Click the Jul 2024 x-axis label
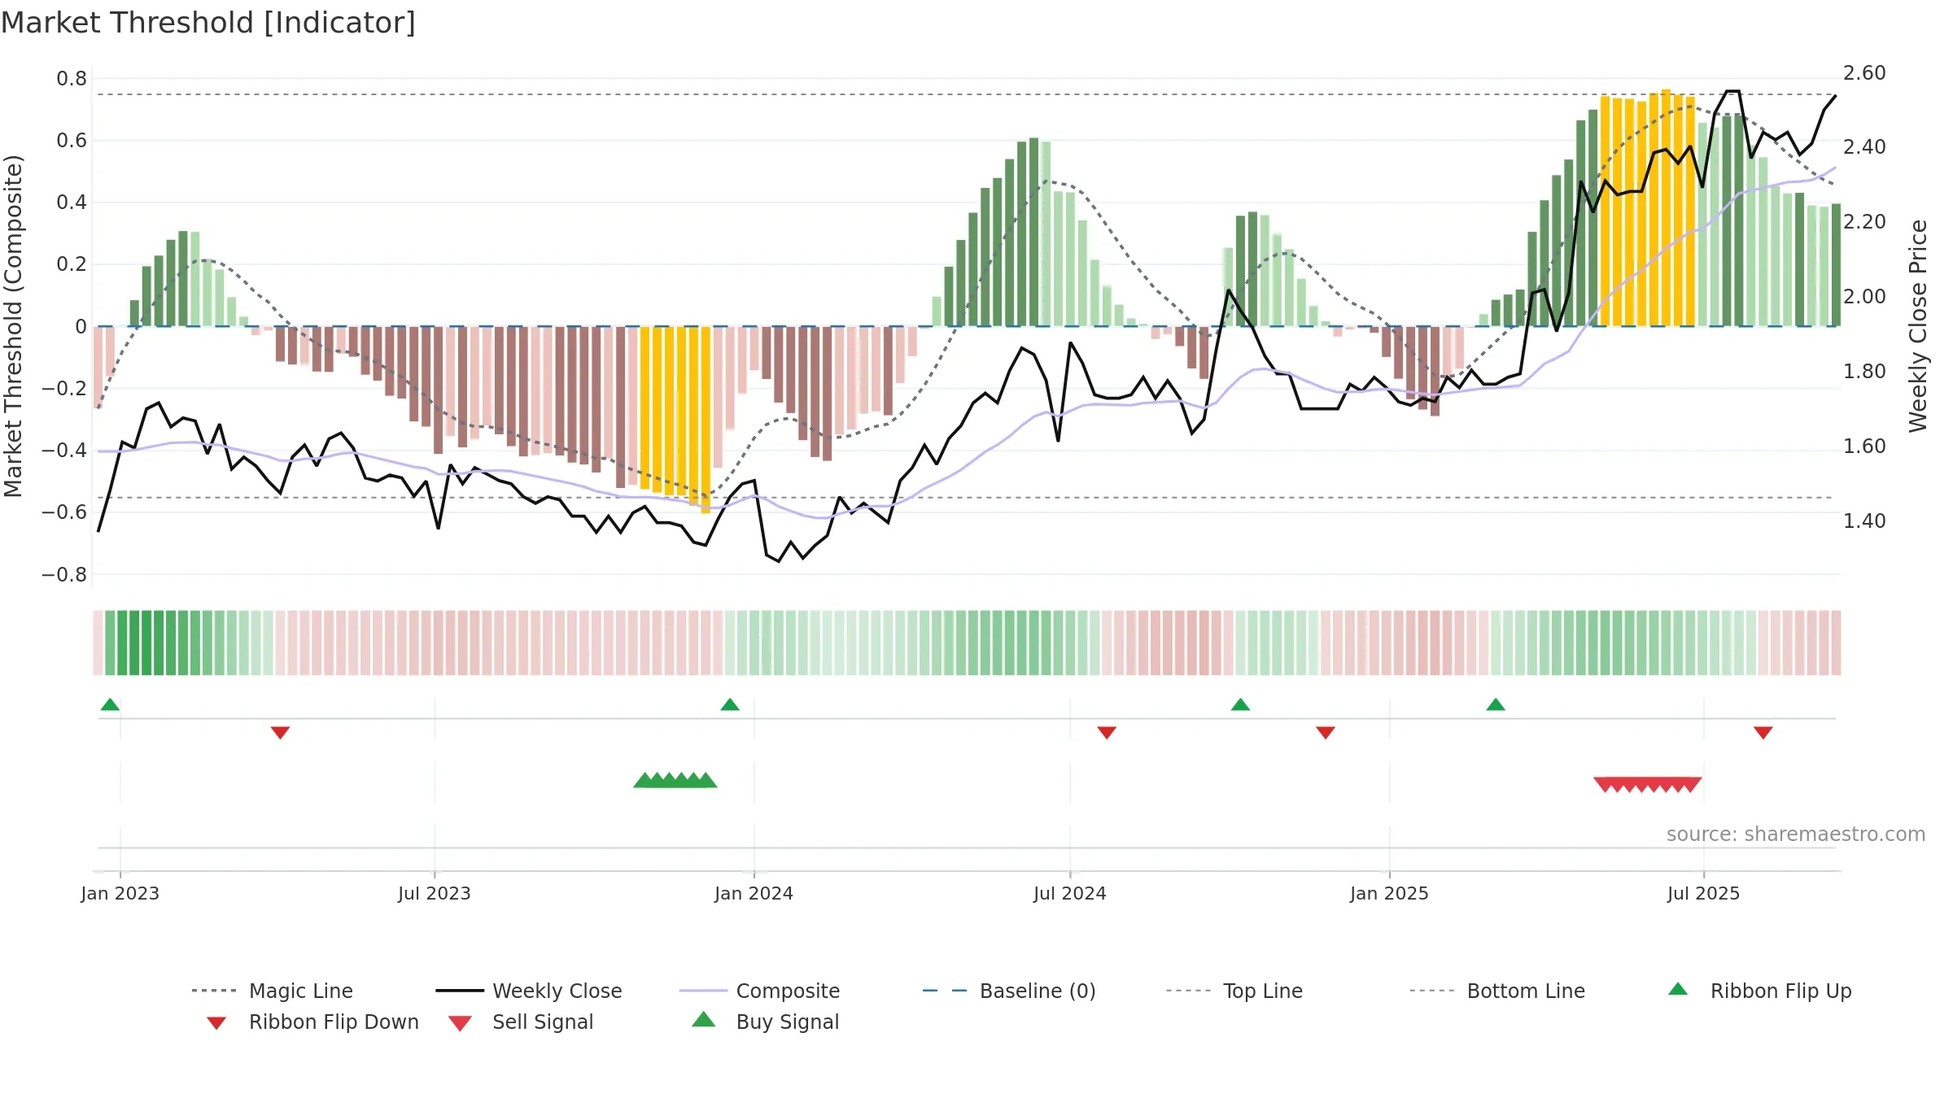The image size is (1953, 1098). [x=1070, y=893]
